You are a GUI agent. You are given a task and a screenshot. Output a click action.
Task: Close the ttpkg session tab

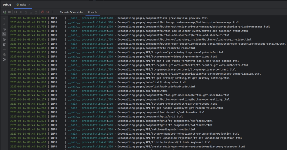pos(29,5)
